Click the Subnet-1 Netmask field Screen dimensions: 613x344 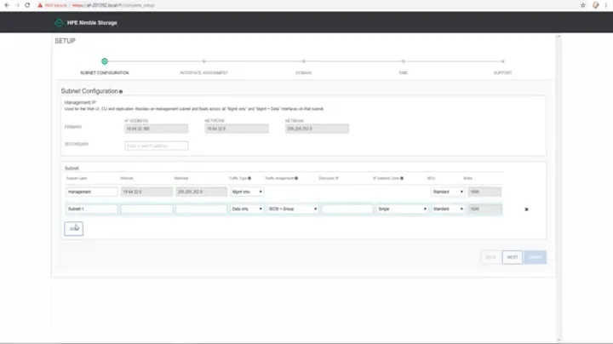pos(201,209)
